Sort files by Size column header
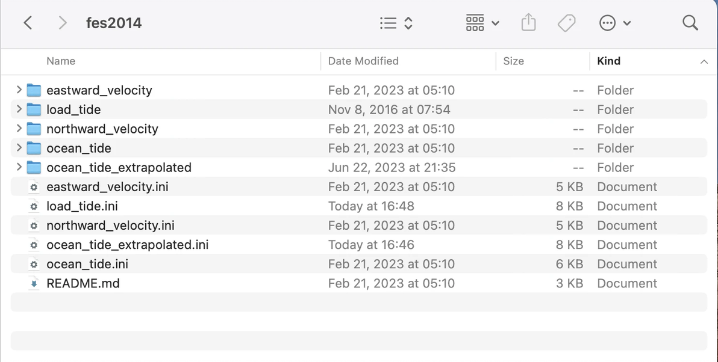This screenshot has height=362, width=718. coord(513,61)
